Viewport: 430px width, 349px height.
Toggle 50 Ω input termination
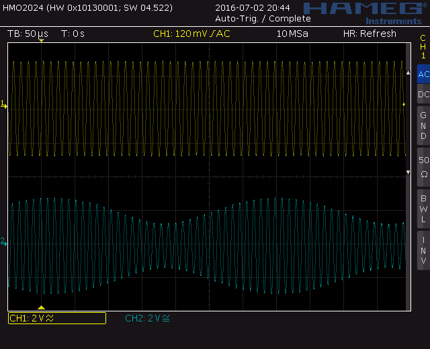(x=423, y=167)
